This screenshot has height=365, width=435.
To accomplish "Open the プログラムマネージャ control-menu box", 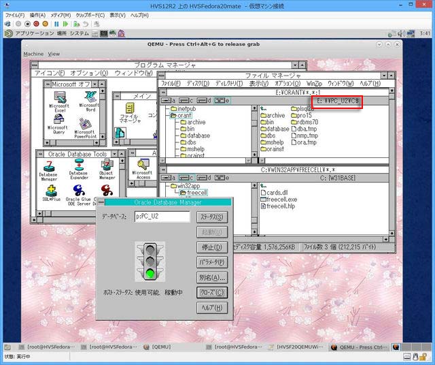I will click(x=35, y=65).
